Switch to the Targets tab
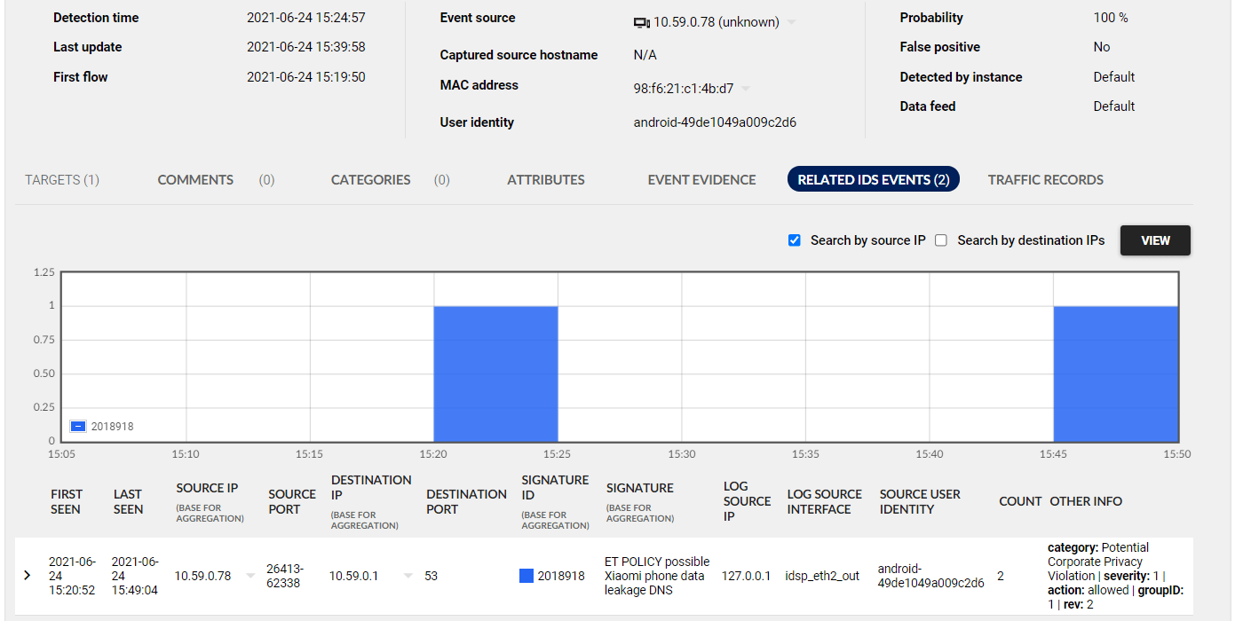This screenshot has width=1243, height=621. 62,180
